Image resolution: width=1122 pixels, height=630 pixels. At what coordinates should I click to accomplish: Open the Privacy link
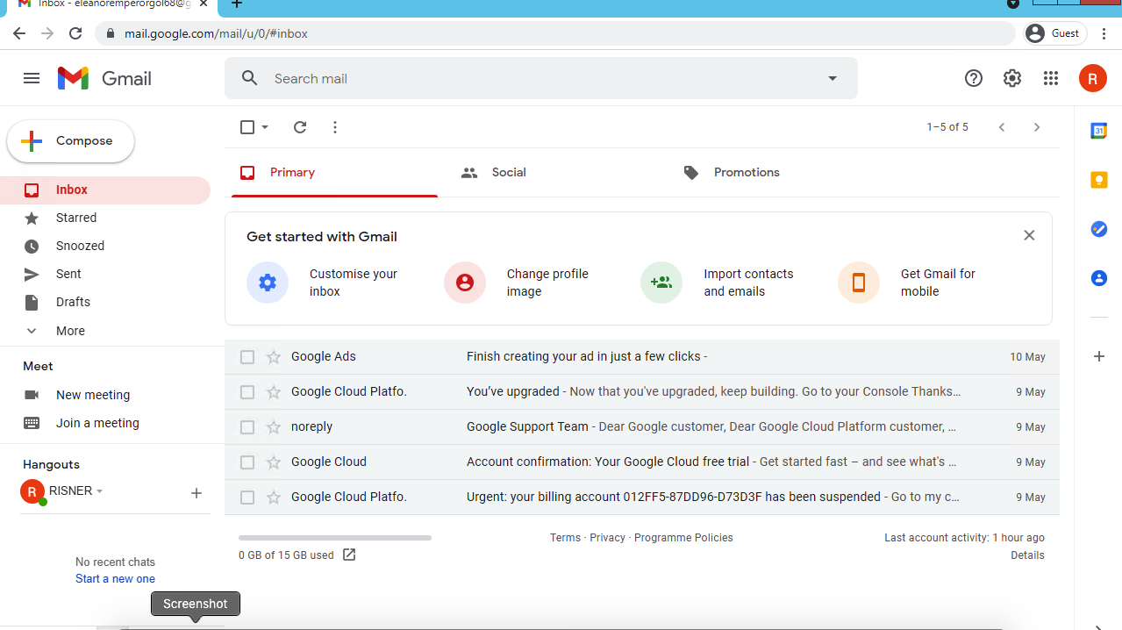pos(607,538)
